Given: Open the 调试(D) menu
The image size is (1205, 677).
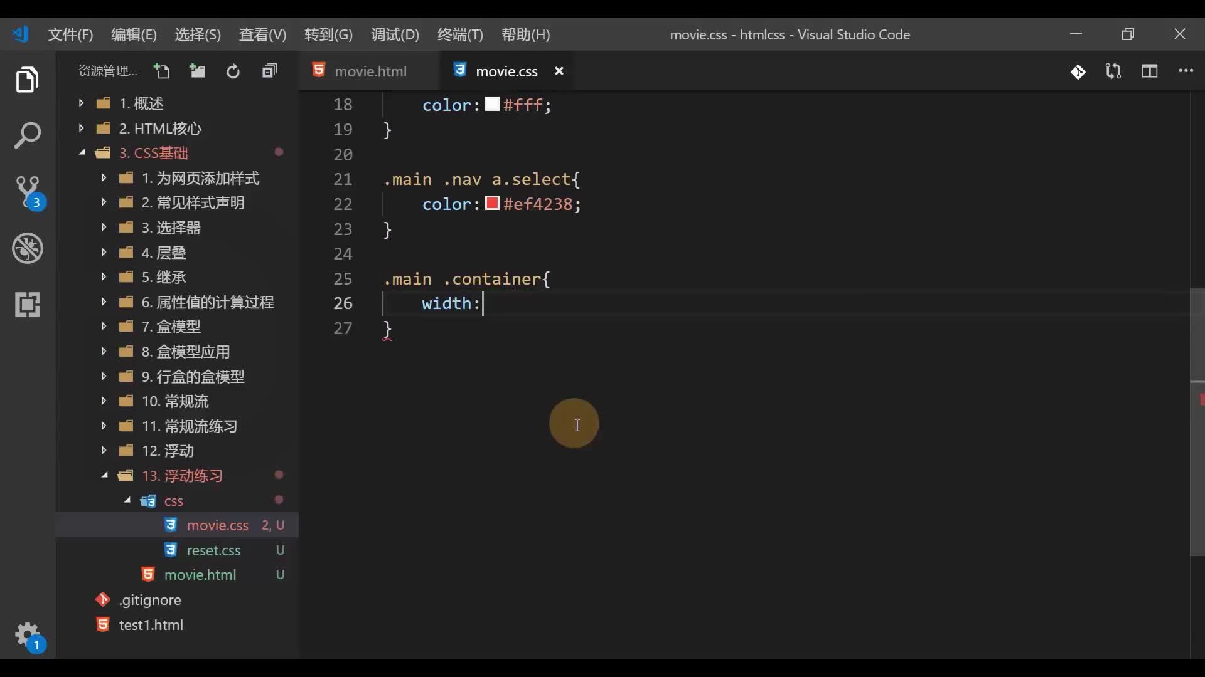Looking at the screenshot, I should tap(395, 34).
